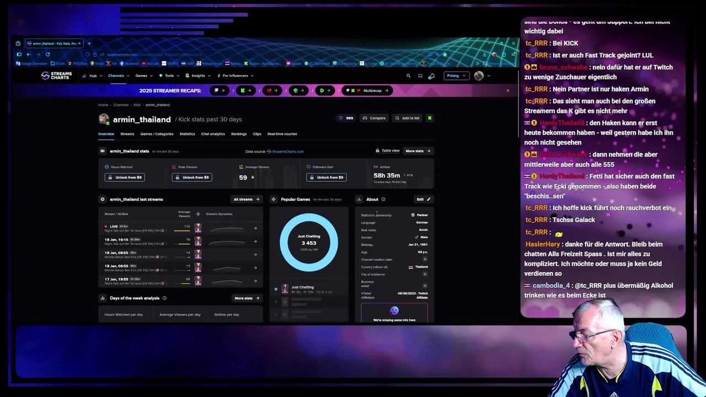Open the 18 Jan, 06:55 stream arrow
The height and width of the screenshot is (397, 706).
pos(255,267)
